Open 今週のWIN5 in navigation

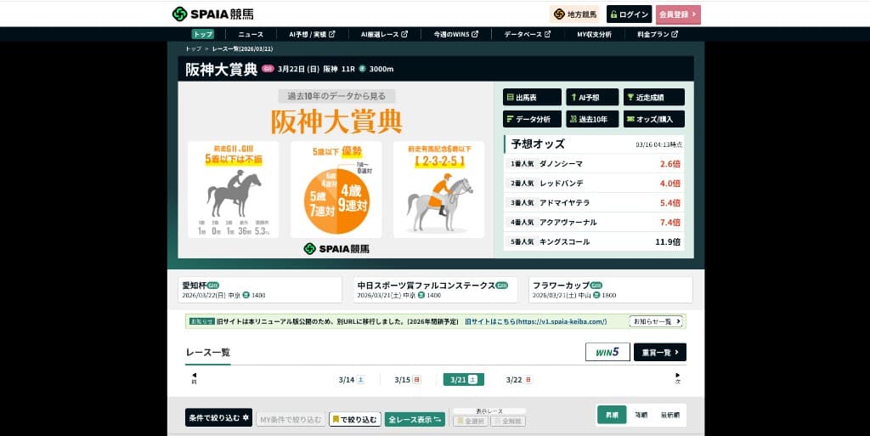pos(455,34)
